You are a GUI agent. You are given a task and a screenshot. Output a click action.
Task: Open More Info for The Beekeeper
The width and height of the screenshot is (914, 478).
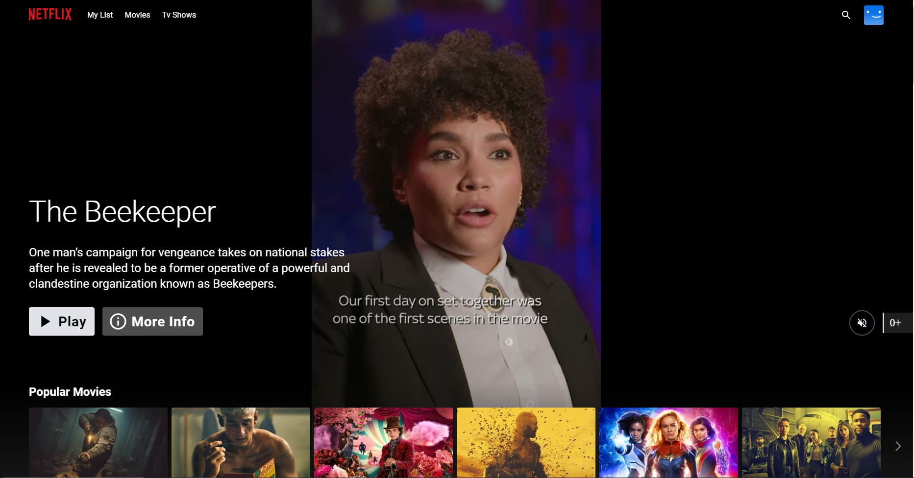(x=152, y=321)
